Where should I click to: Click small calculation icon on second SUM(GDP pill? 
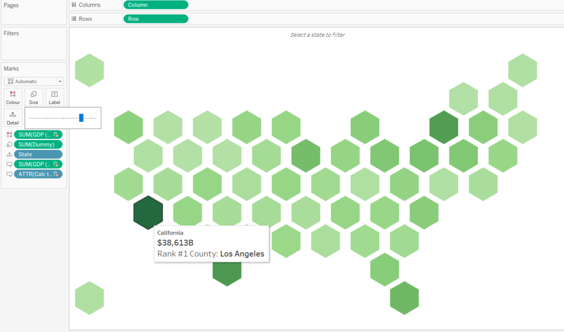(56, 164)
